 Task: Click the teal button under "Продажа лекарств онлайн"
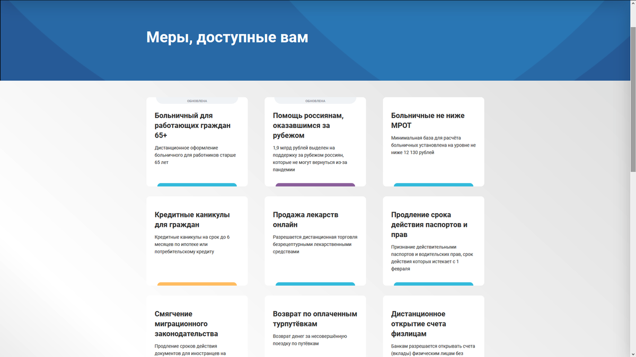point(315,284)
